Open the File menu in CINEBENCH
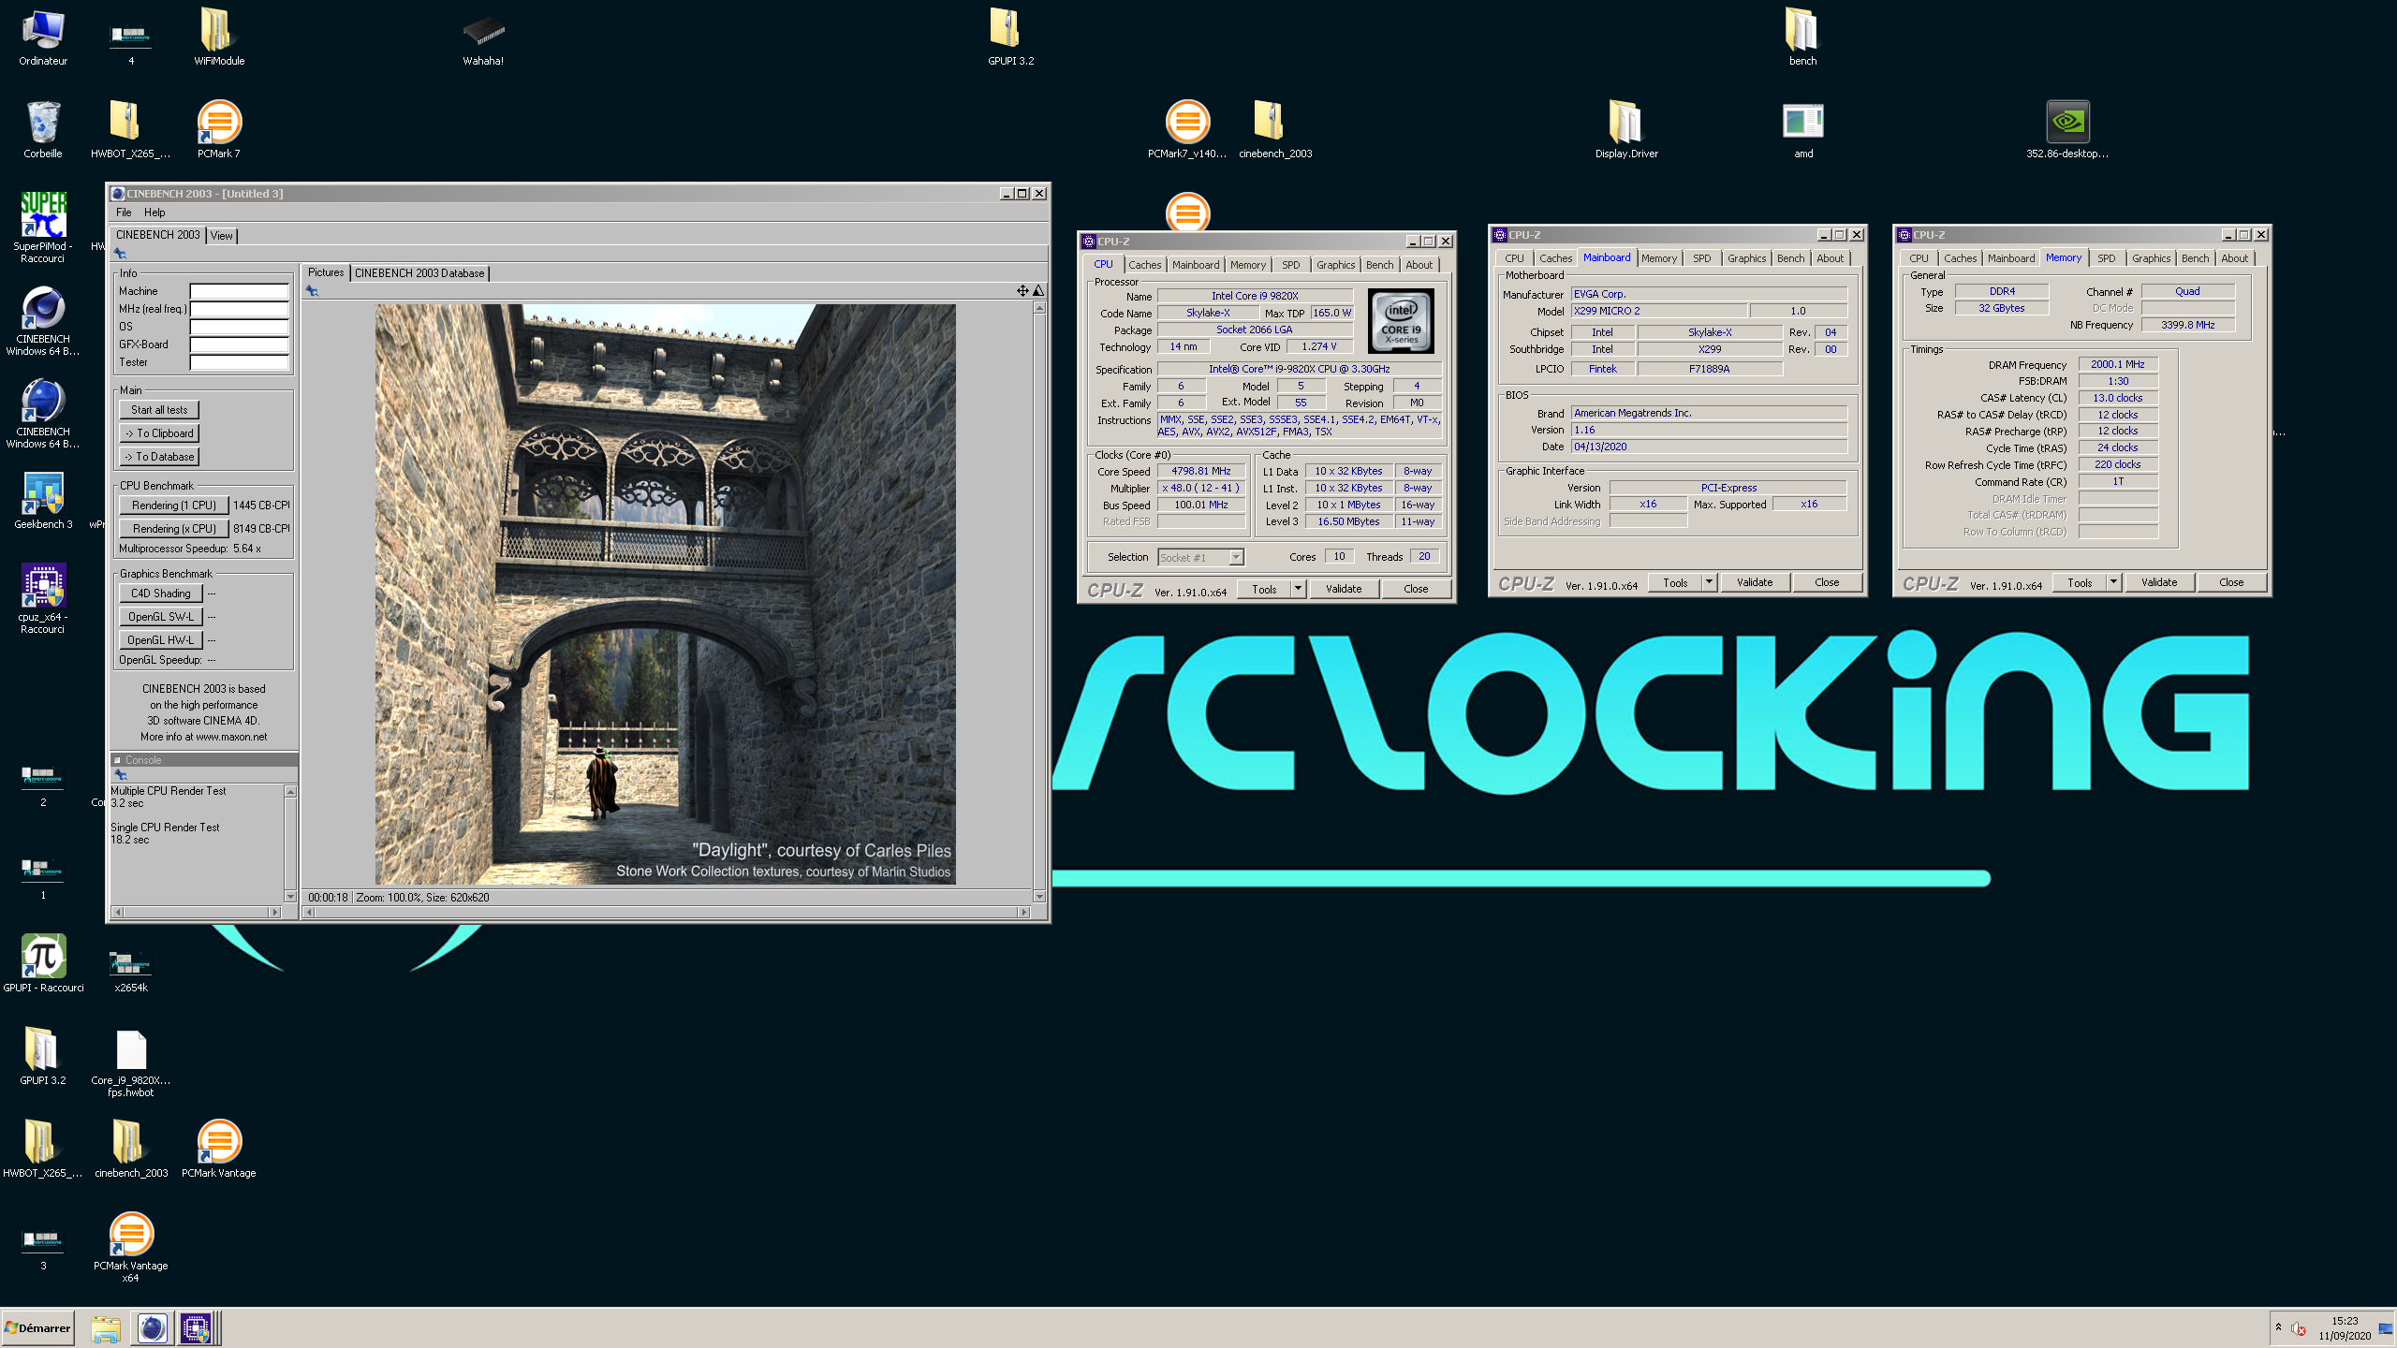Image resolution: width=2397 pixels, height=1348 pixels. click(x=124, y=212)
